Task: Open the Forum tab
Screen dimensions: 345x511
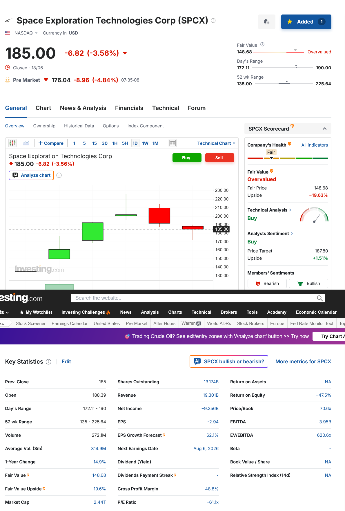Action: (197, 108)
